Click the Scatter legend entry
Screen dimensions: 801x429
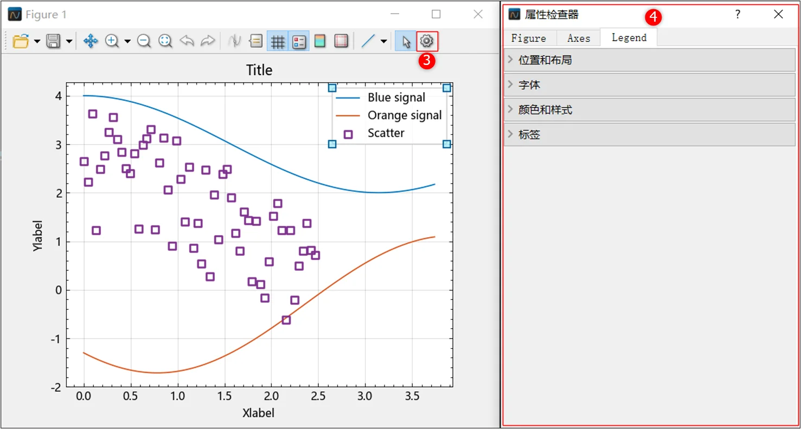[374, 133]
